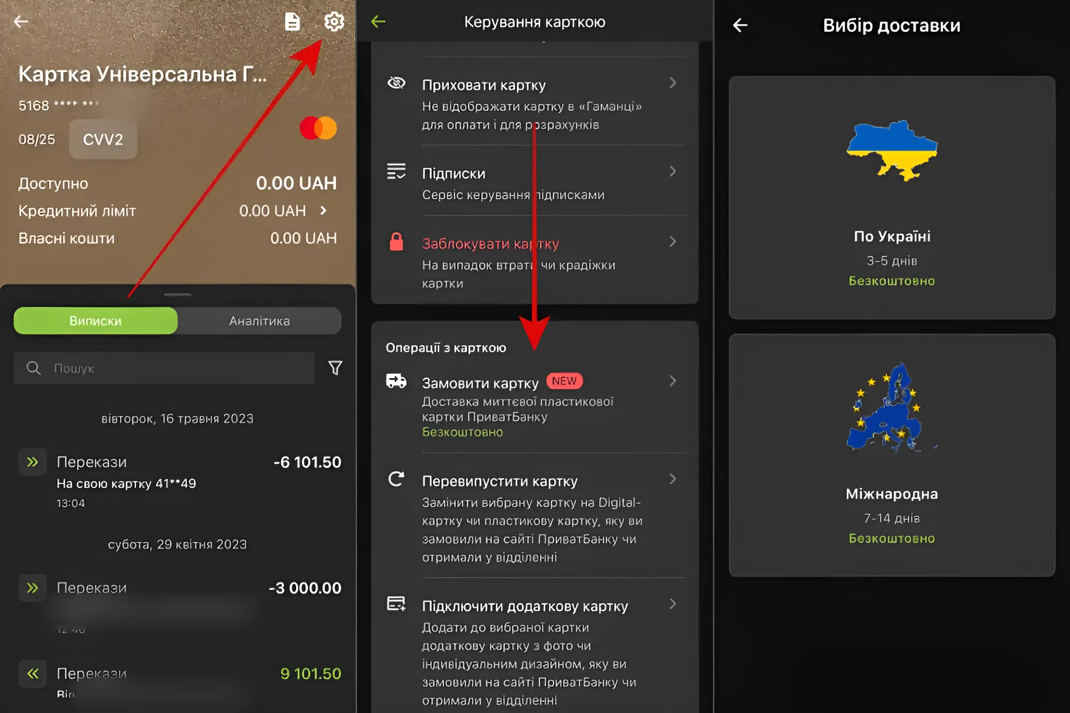Screen dimensions: 1070x713
Task: Go back from Вибір доставки screen
Action: click(x=740, y=25)
